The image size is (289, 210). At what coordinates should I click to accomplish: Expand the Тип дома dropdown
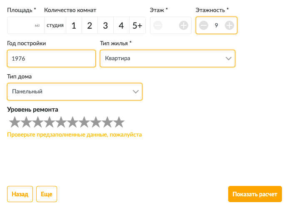click(75, 92)
